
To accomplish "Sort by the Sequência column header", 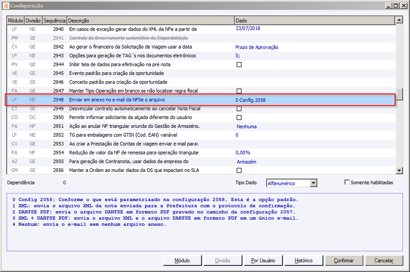I will click(x=54, y=21).
